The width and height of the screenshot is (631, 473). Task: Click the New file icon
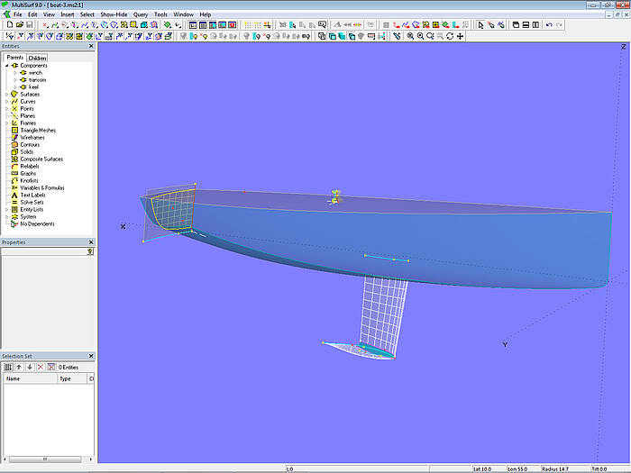7,25
